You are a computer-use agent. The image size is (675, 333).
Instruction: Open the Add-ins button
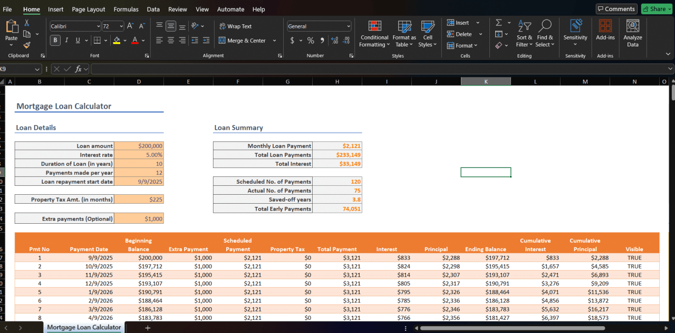point(605,31)
